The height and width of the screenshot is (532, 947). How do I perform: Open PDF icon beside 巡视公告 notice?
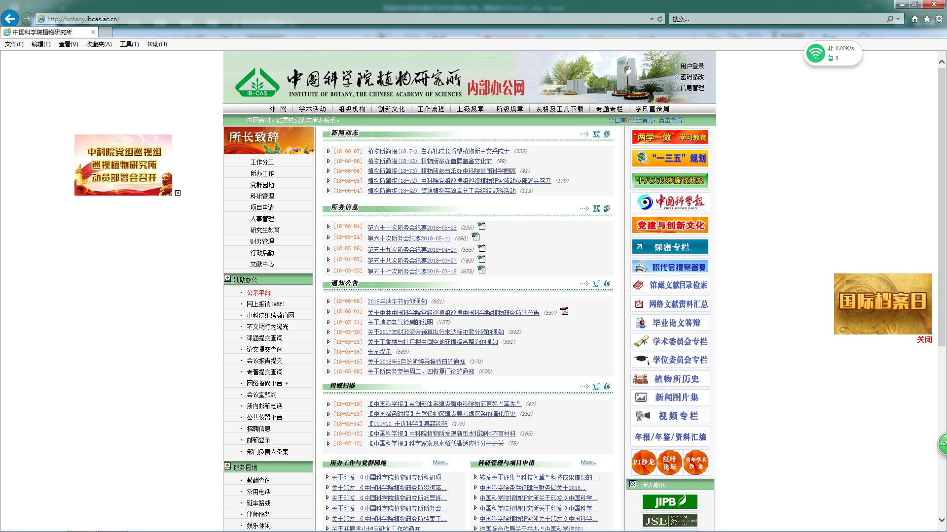tap(564, 311)
